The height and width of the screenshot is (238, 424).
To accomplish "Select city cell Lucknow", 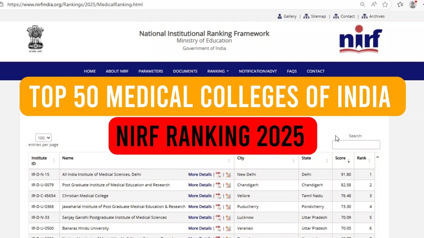I will click(x=245, y=218).
